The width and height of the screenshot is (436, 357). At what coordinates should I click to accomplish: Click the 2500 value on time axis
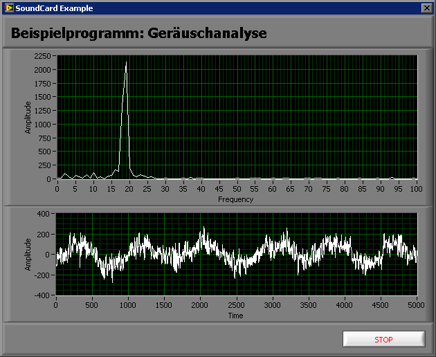click(x=237, y=305)
